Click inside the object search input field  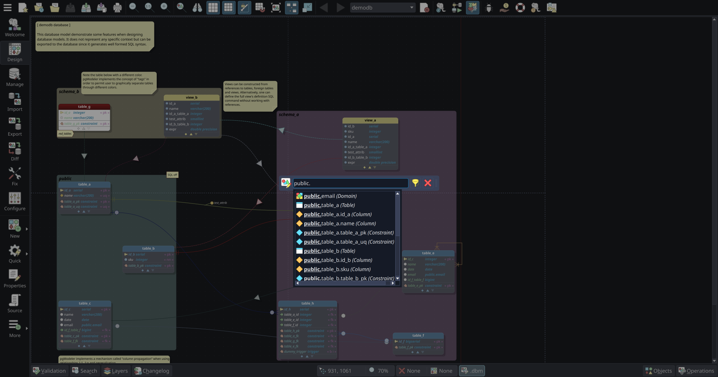pos(350,183)
